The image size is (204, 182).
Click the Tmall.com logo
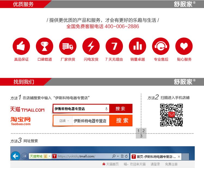27,109
